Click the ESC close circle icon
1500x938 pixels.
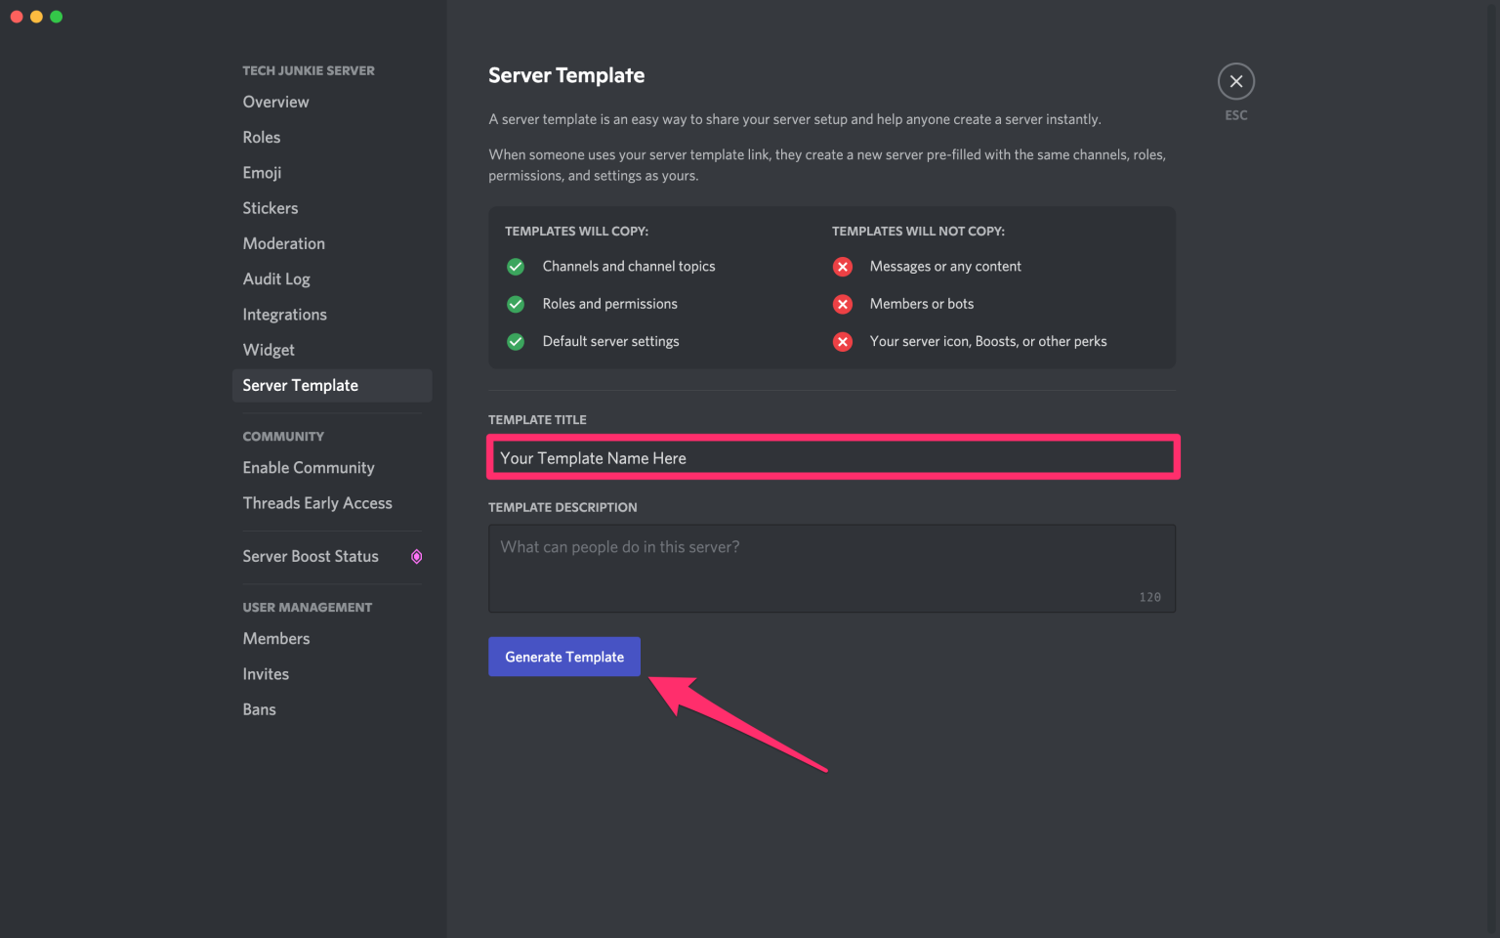point(1235,81)
